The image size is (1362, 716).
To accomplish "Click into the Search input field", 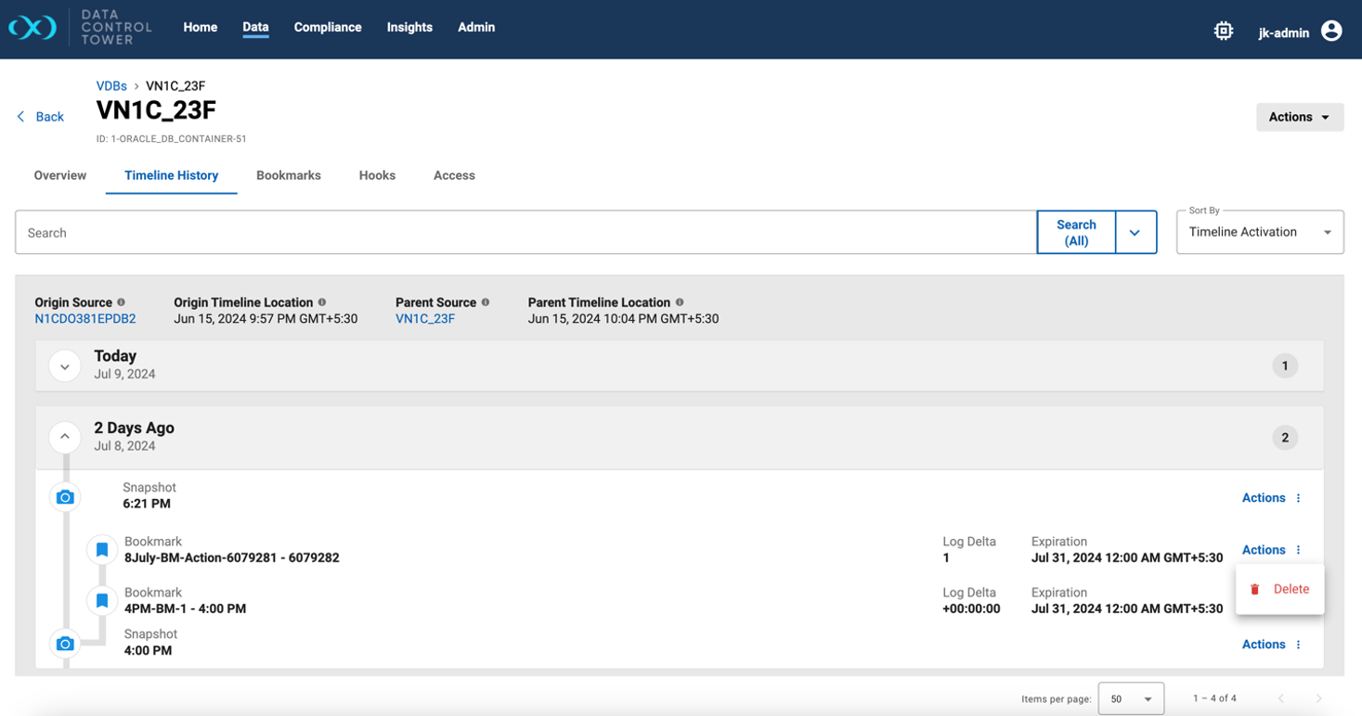I will point(525,233).
